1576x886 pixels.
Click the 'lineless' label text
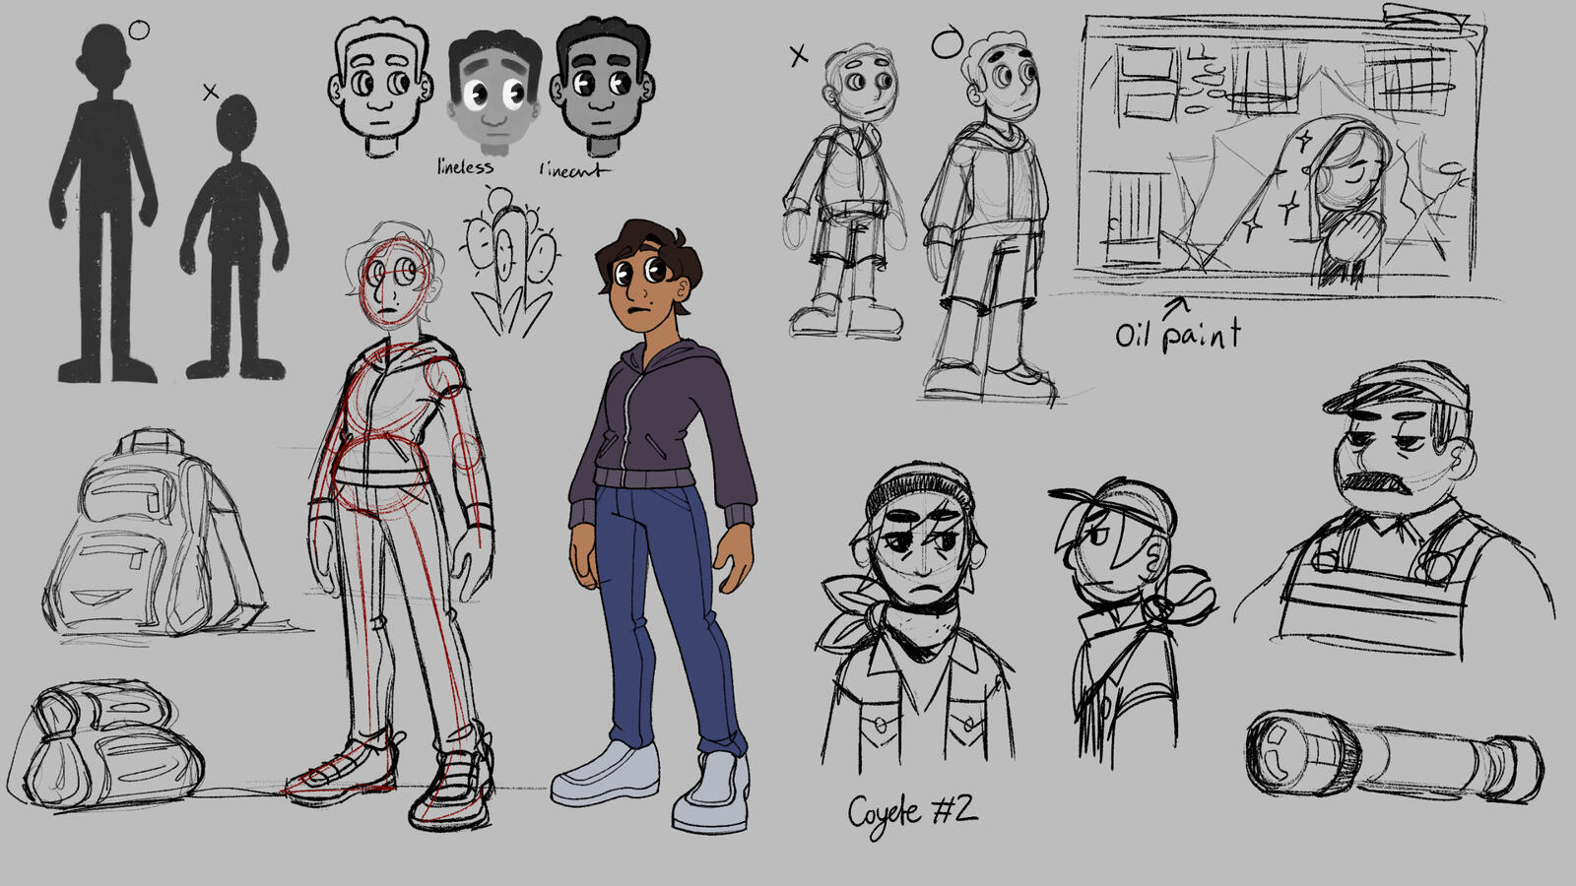pyautogui.click(x=466, y=166)
